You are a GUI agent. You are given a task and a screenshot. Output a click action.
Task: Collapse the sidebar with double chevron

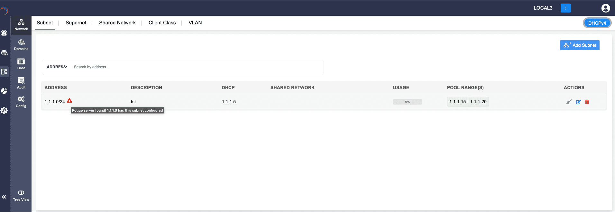[4, 197]
